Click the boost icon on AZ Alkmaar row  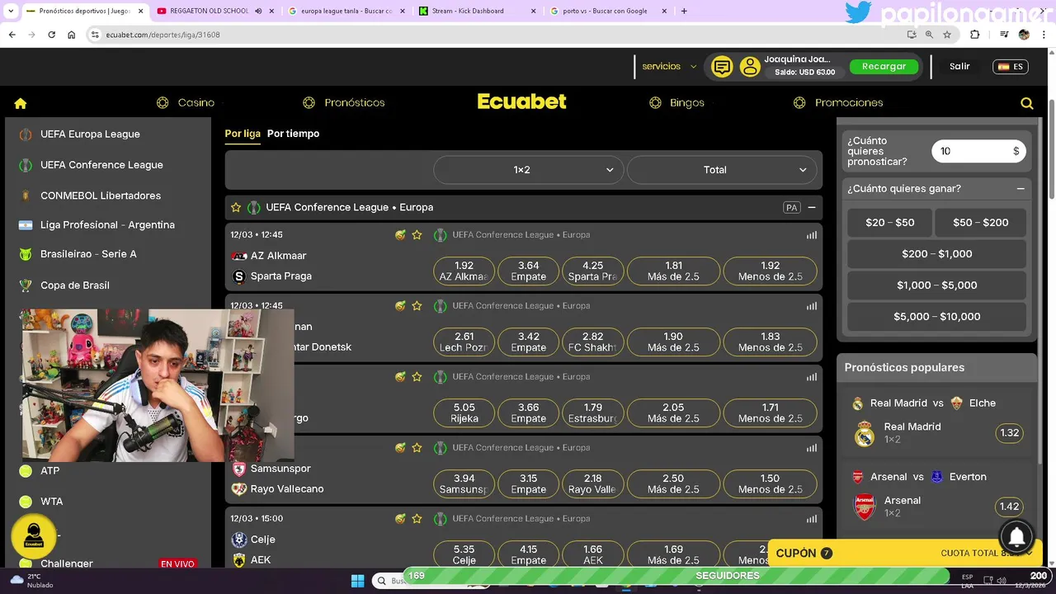(x=400, y=235)
